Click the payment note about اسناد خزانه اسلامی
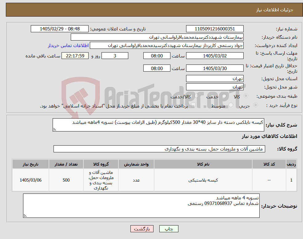The height and width of the screenshot is (239, 303). tap(114, 106)
